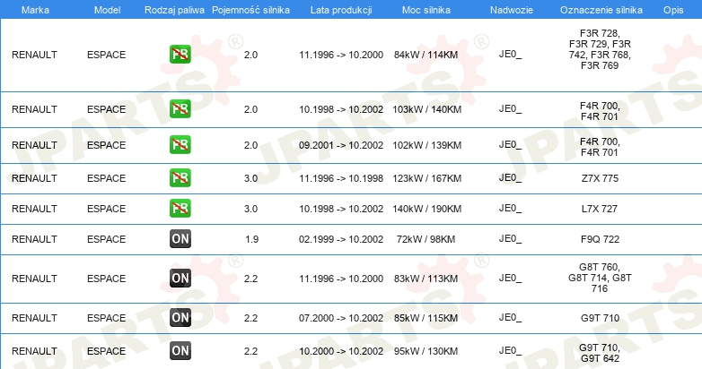Select the G9T 710 engine code in 115KM row

pos(600,318)
